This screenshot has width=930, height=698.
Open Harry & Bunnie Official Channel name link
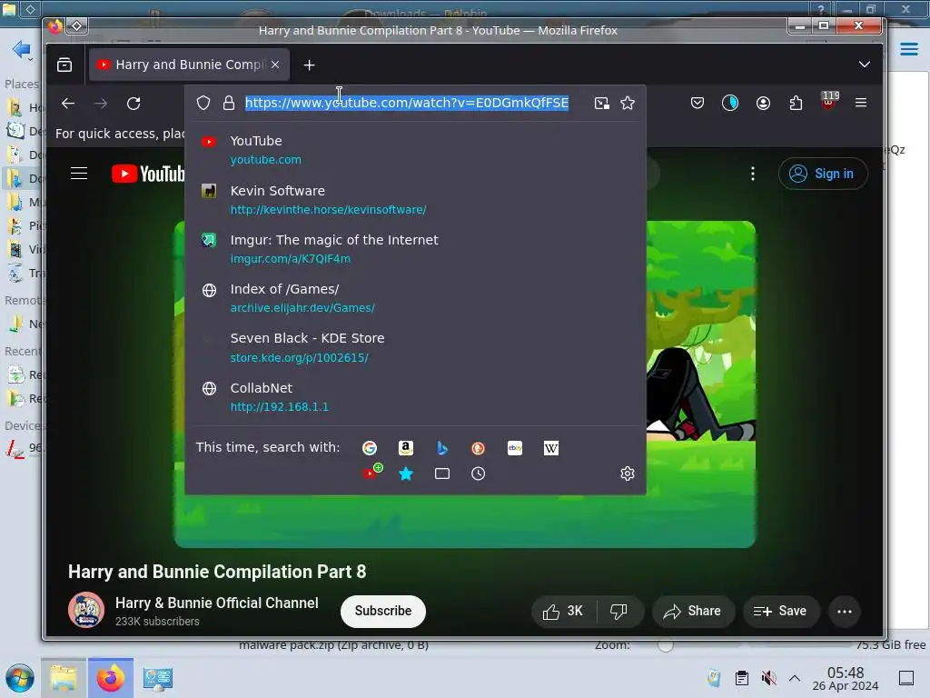click(x=216, y=603)
